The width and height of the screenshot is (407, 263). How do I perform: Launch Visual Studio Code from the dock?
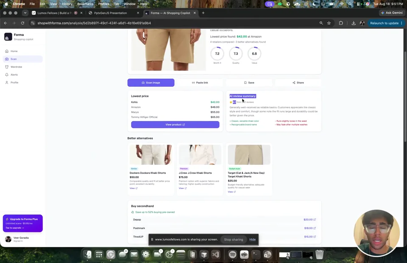click(215, 255)
